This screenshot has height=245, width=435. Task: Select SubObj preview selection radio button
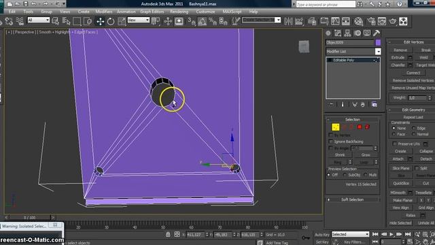click(345, 175)
